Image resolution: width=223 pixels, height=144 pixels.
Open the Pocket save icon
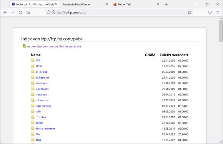[x=210, y=12]
